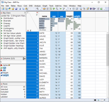The width and height of the screenshot is (109, 102).
Task: Click the column grouping icon in Columns panel
Action: [x=24, y=59]
